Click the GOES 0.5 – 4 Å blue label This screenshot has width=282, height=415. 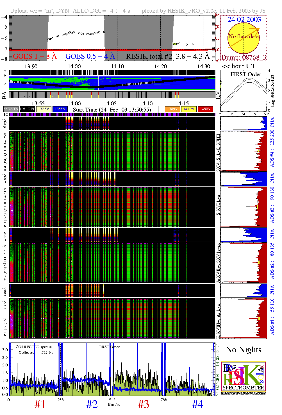(x=90, y=56)
